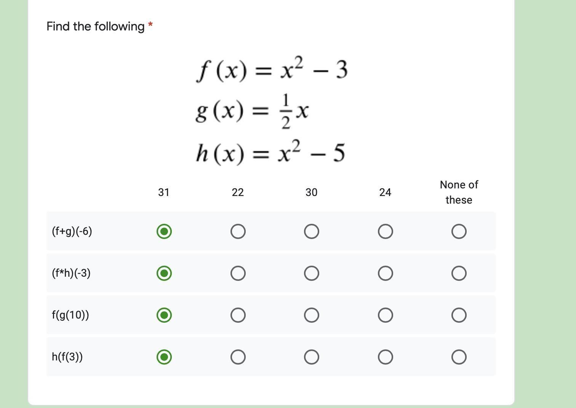Select 24 for f(g(10)) row
The height and width of the screenshot is (408, 576).
click(385, 315)
